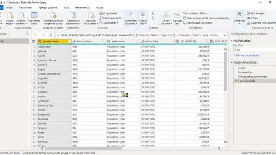This screenshot has height=155, width=276.
Task: Click the horizontal scrollbar thumb
Action: click(x=83, y=149)
